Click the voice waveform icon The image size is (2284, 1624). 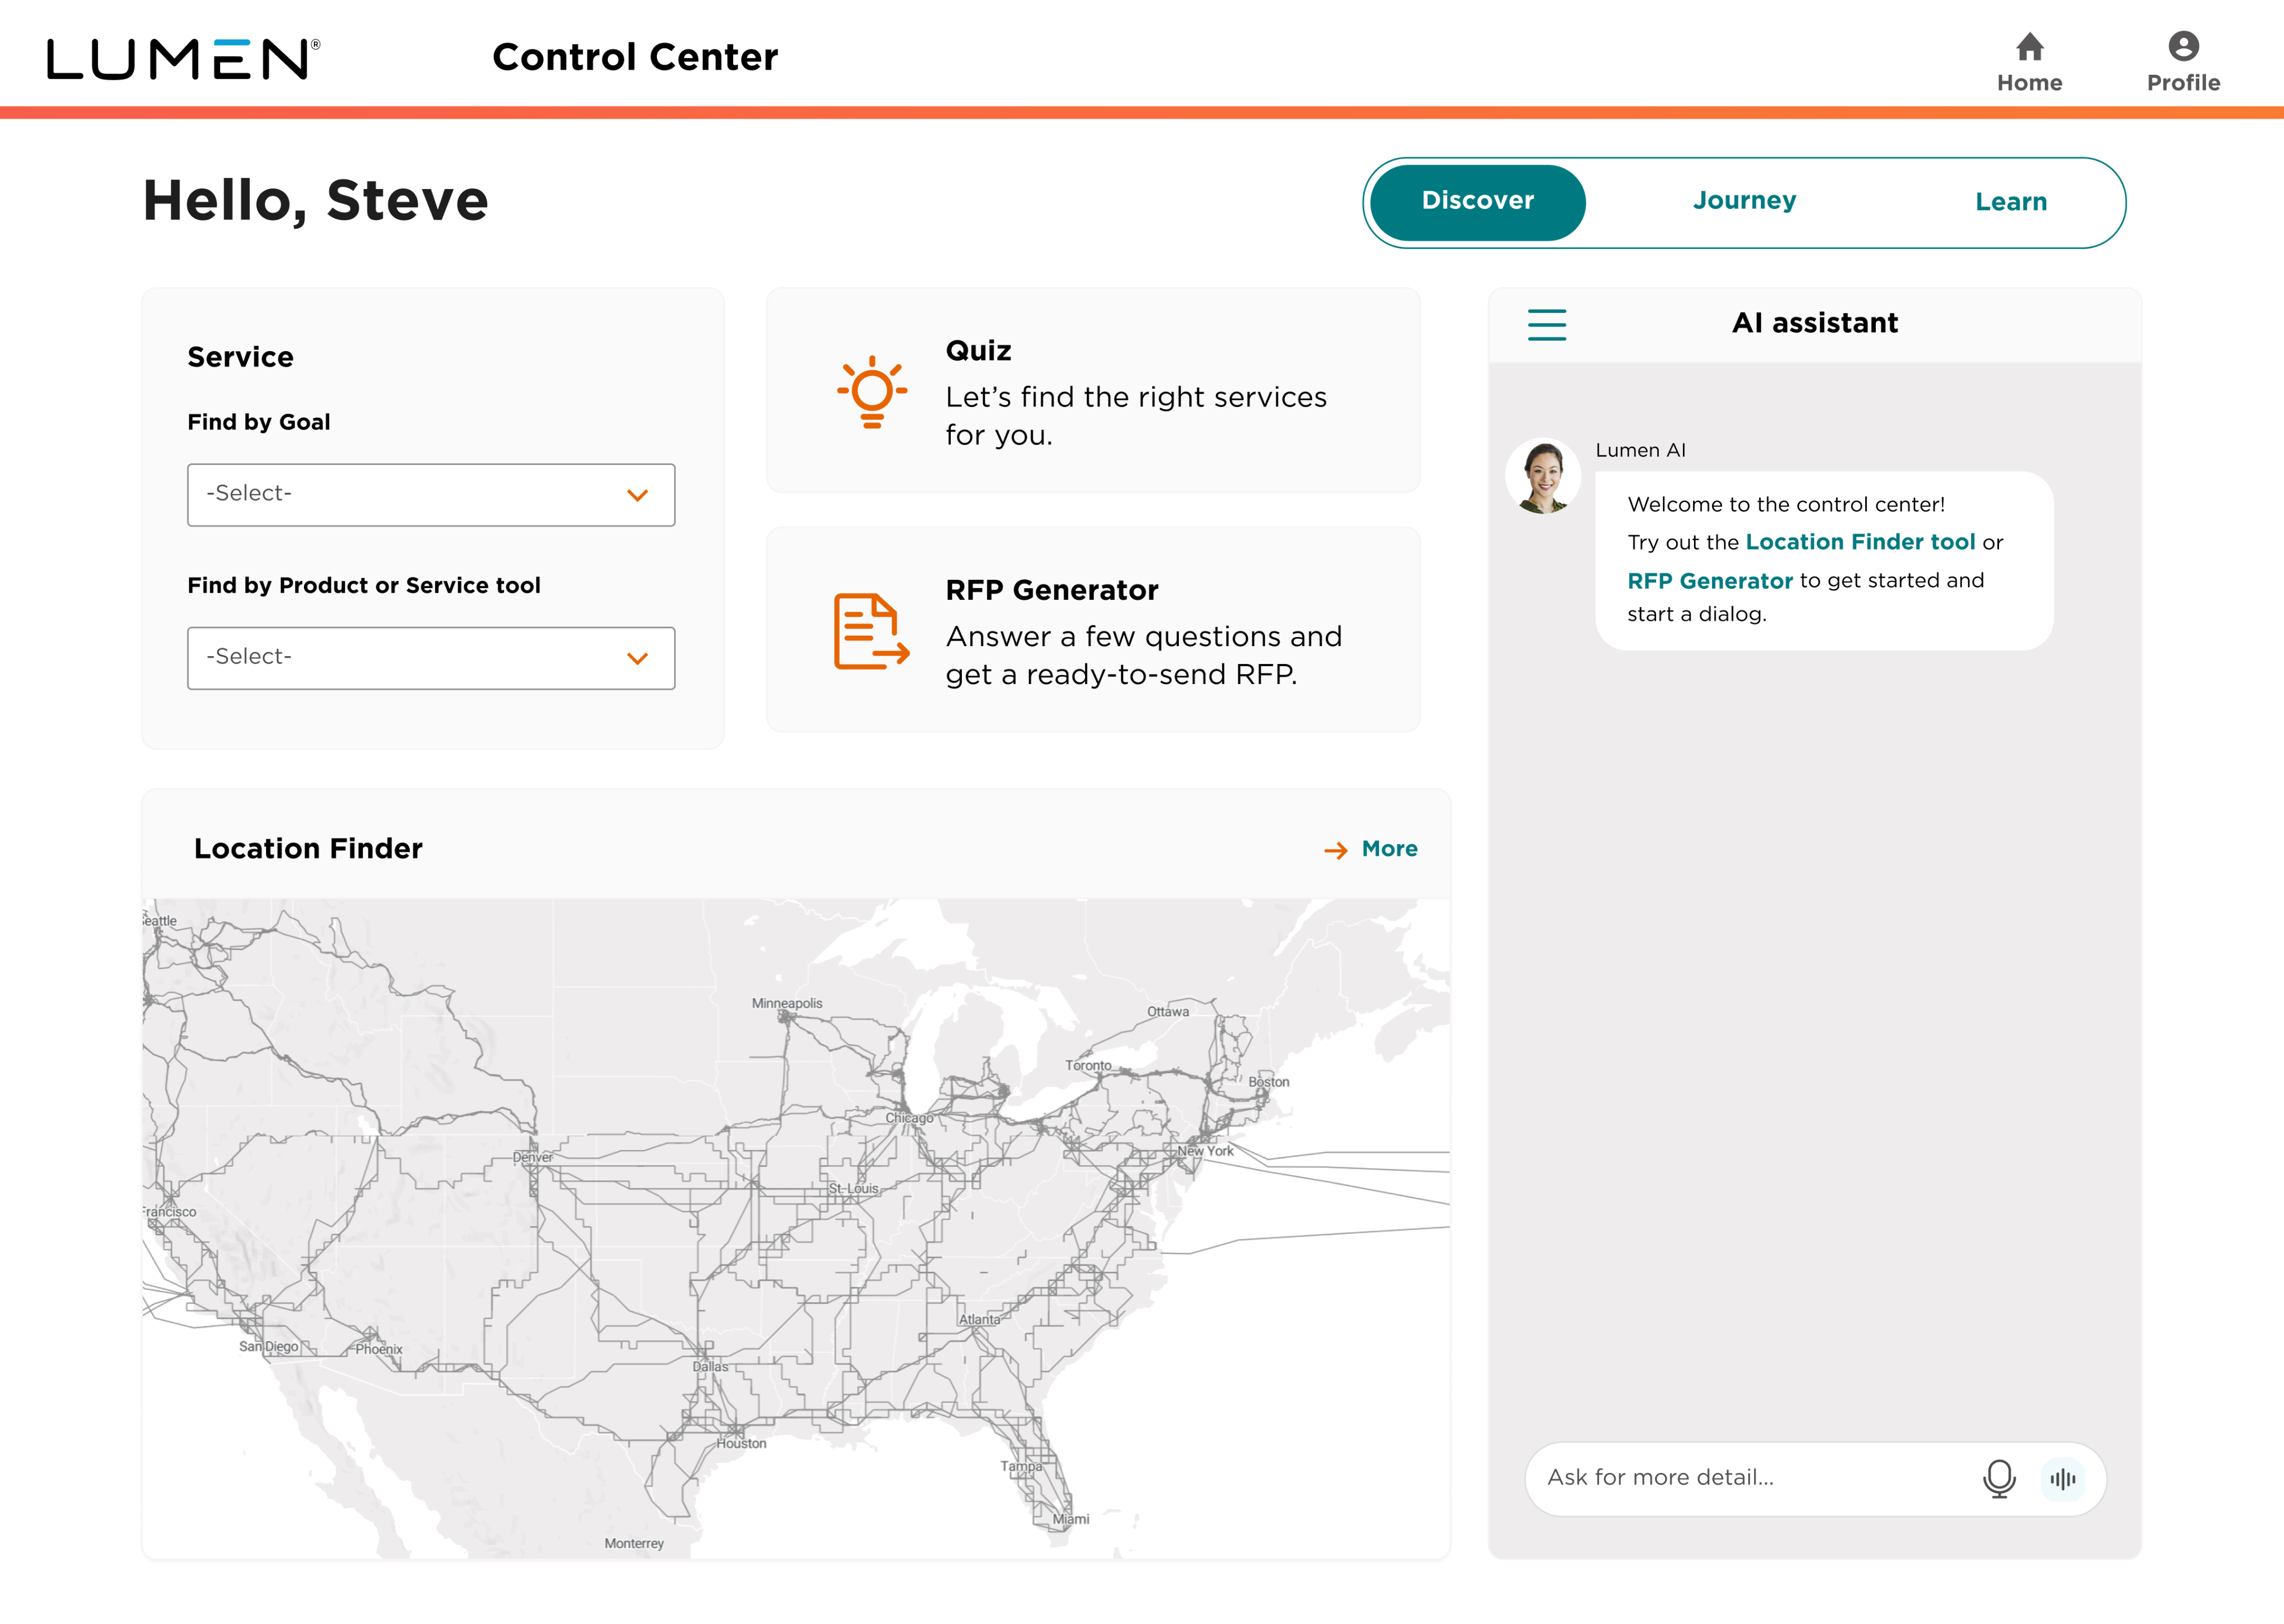tap(2062, 1478)
